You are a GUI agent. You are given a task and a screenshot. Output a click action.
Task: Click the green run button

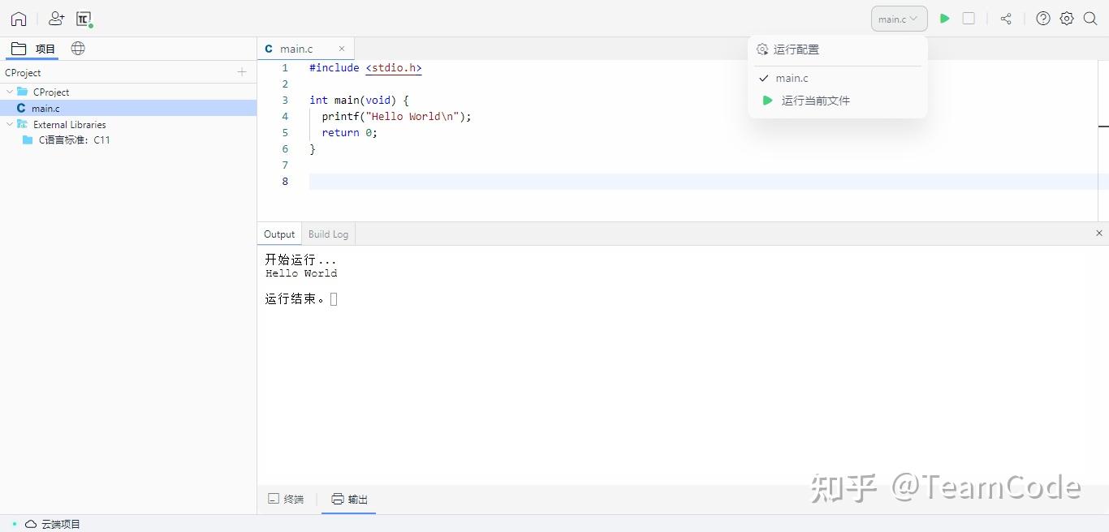coord(944,19)
